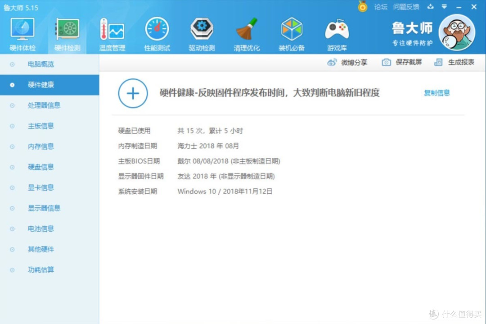Open 主板信息 in the sidebar
486x324 pixels.
[49, 126]
